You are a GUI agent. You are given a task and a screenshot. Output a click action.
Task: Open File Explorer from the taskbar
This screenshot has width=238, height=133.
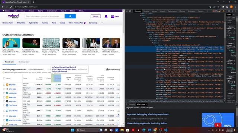point(122,130)
